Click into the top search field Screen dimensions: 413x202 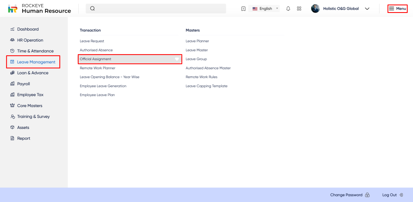(161, 8)
